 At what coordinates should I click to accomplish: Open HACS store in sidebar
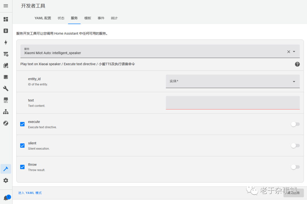pos(6,100)
